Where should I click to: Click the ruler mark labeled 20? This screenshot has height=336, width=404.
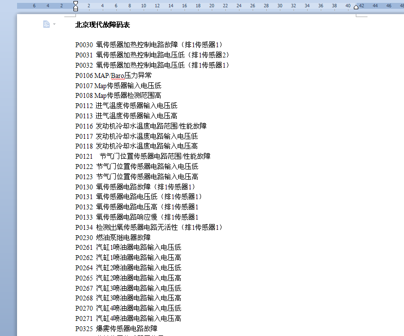(212, 6)
